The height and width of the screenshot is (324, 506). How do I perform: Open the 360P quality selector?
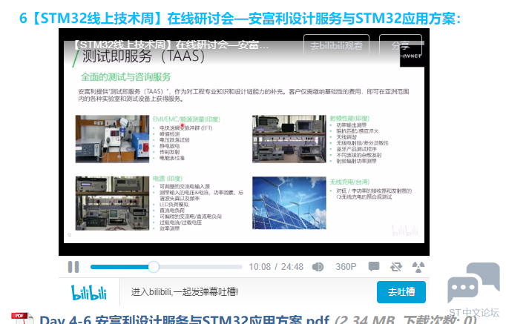(346, 267)
